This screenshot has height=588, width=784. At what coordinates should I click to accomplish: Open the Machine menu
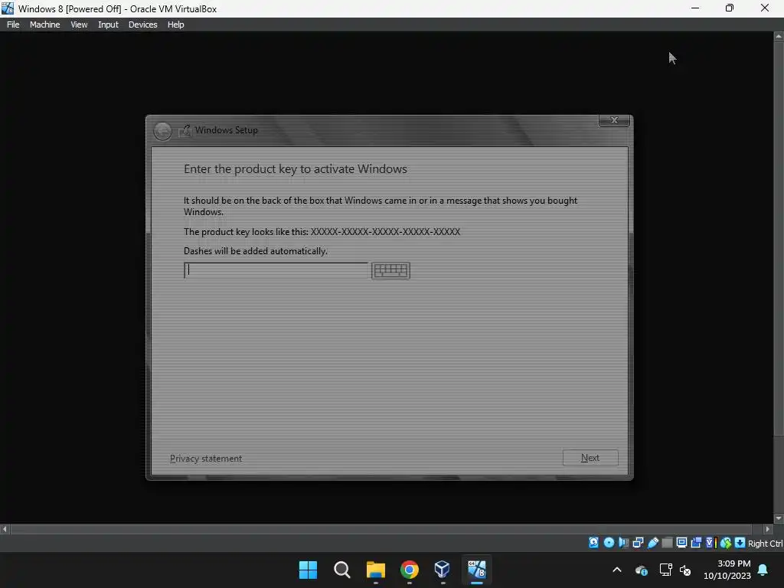(x=45, y=24)
